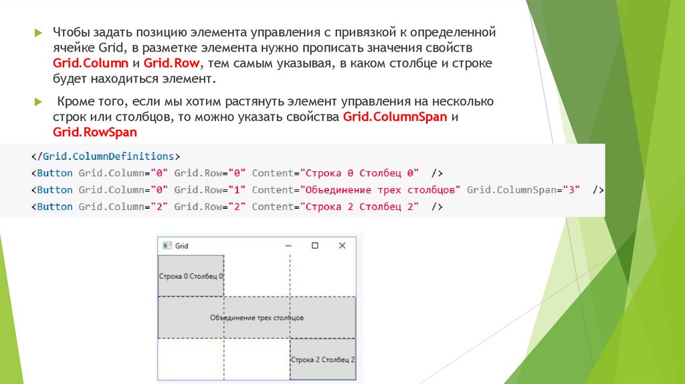Maximize the Grid window
This screenshot has width=685, height=384.
tap(315, 246)
